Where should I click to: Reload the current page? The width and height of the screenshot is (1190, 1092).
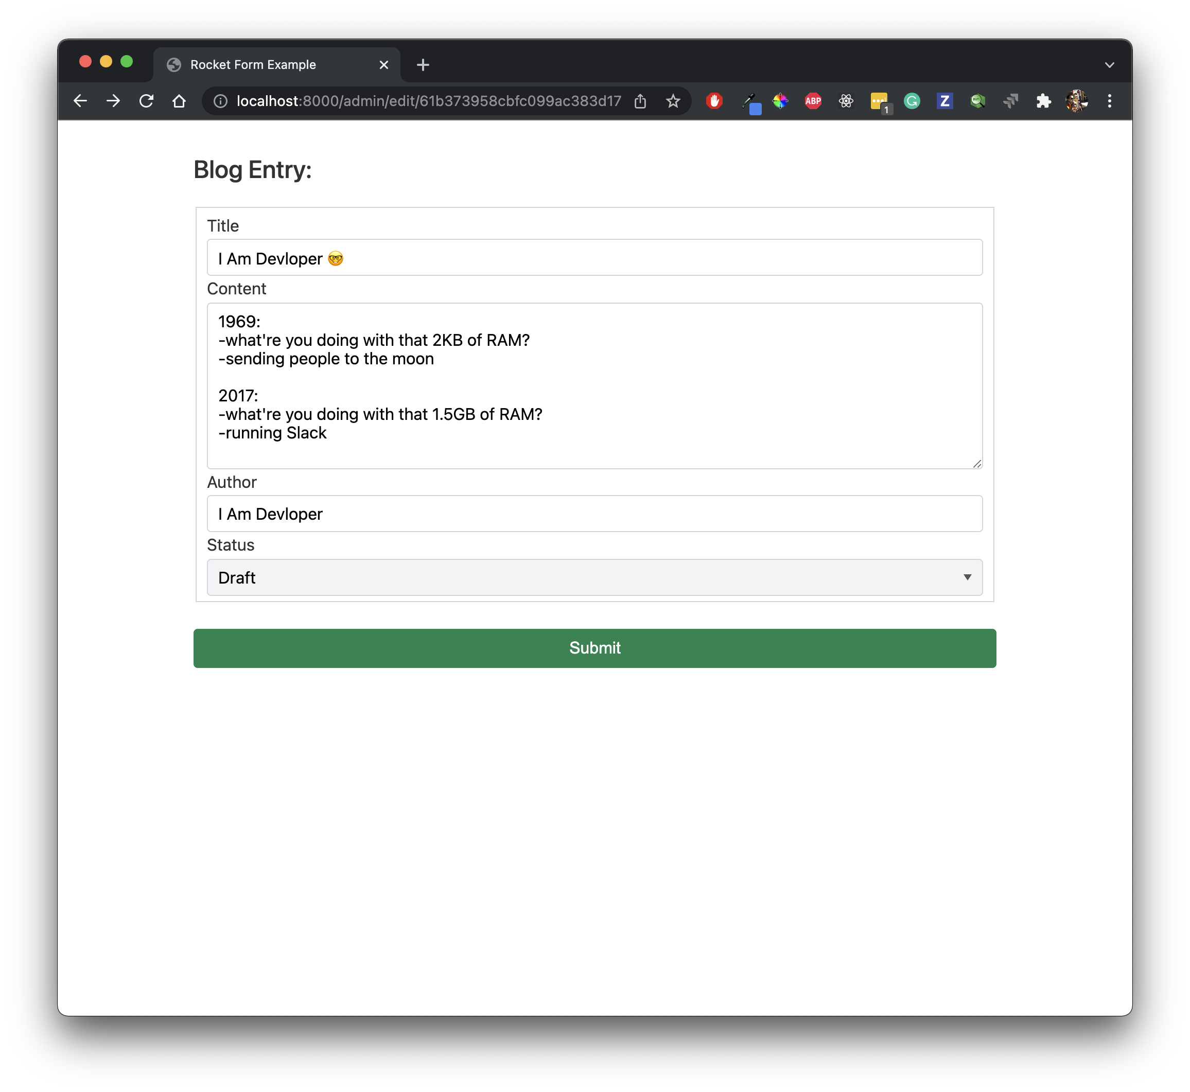(146, 101)
